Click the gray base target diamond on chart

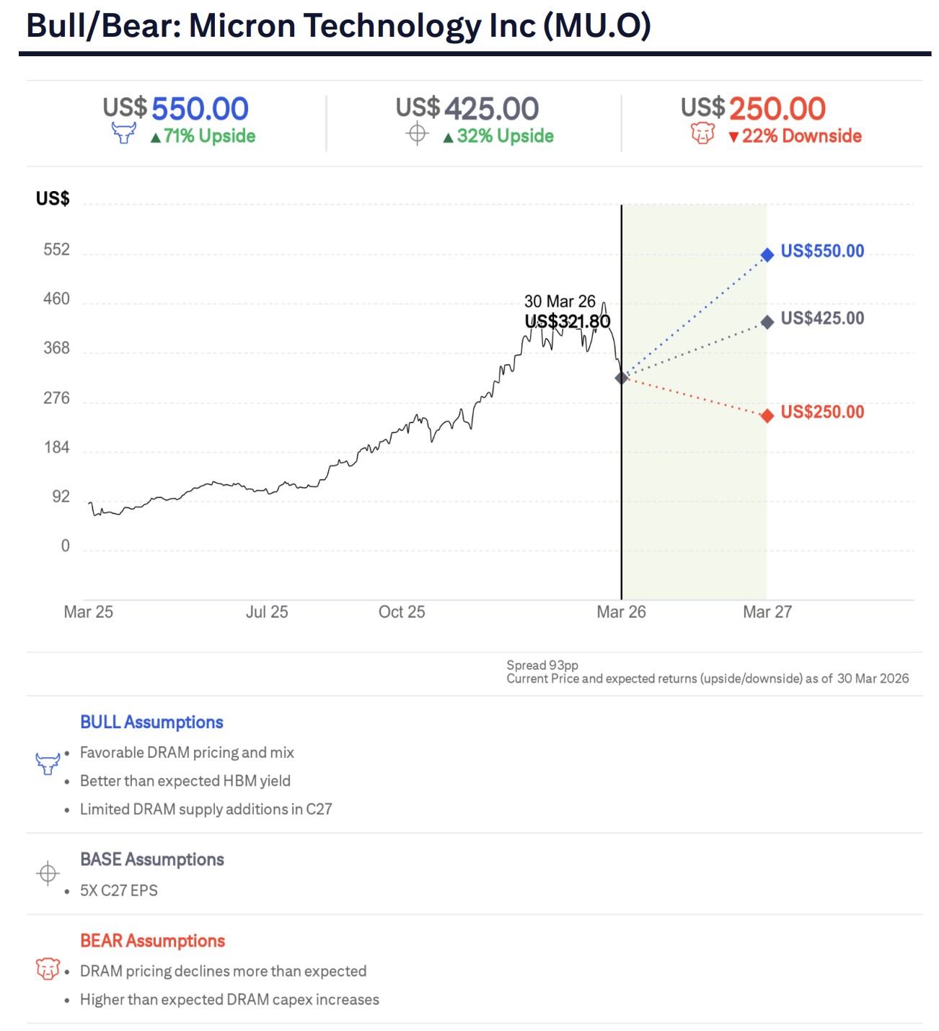pos(767,322)
